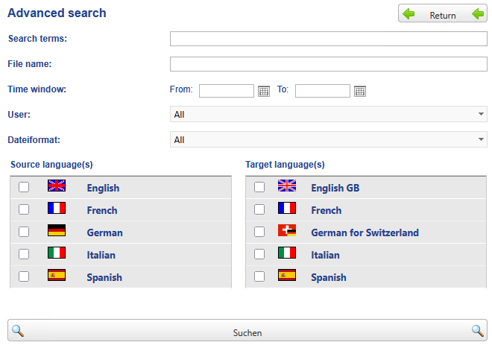Open the To date calendar picker
Screen dimensions: 492x345
360,91
